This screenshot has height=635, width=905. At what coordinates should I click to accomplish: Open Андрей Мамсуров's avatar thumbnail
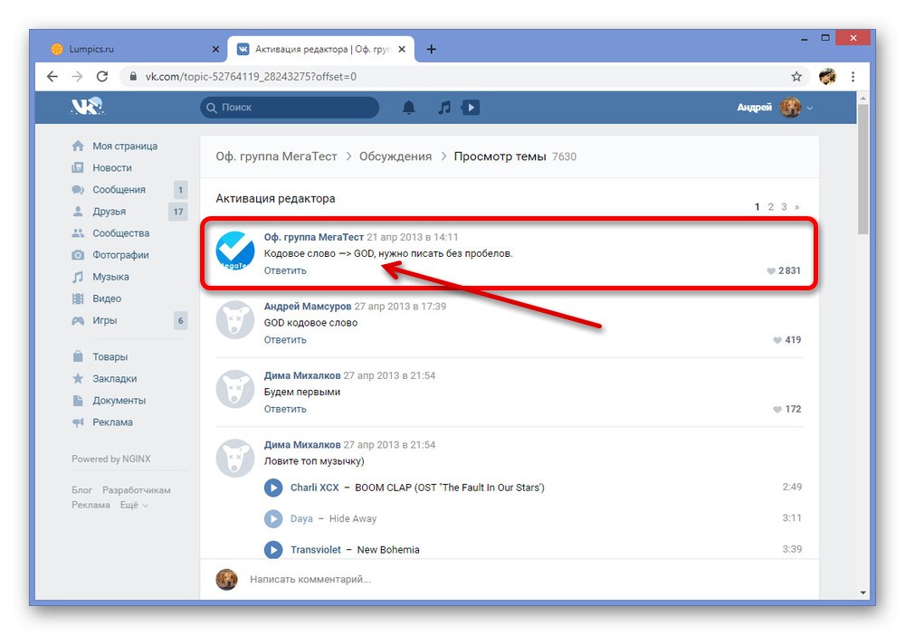[x=235, y=320]
